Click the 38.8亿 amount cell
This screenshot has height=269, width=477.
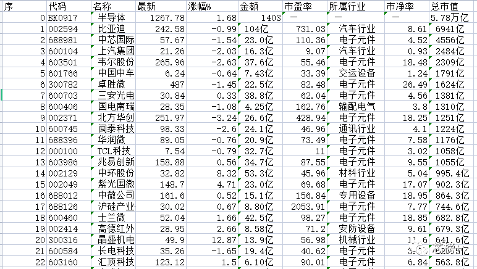(x=260, y=96)
